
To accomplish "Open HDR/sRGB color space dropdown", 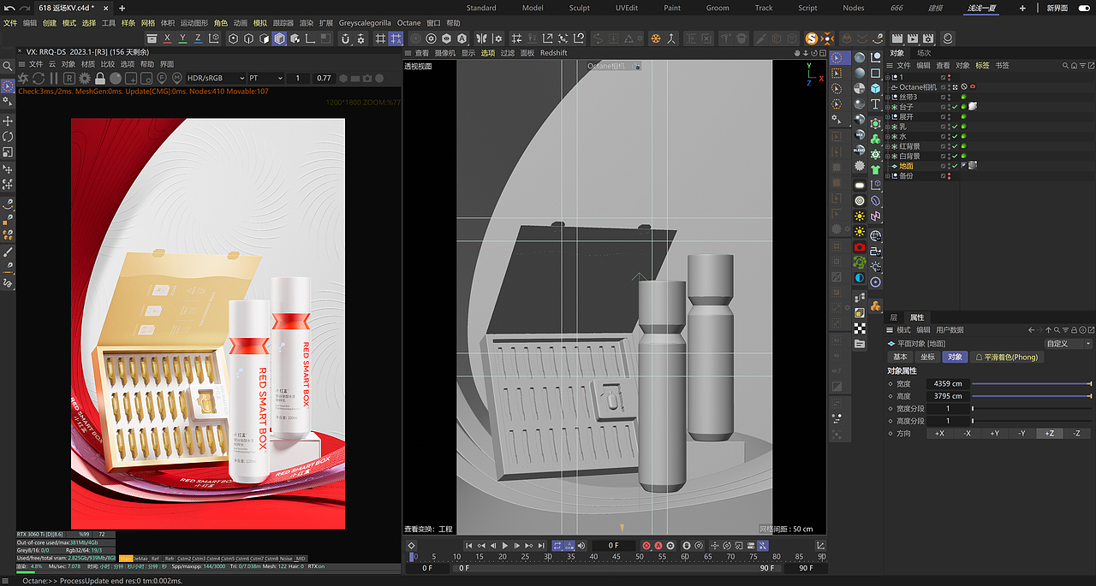I will pos(215,78).
